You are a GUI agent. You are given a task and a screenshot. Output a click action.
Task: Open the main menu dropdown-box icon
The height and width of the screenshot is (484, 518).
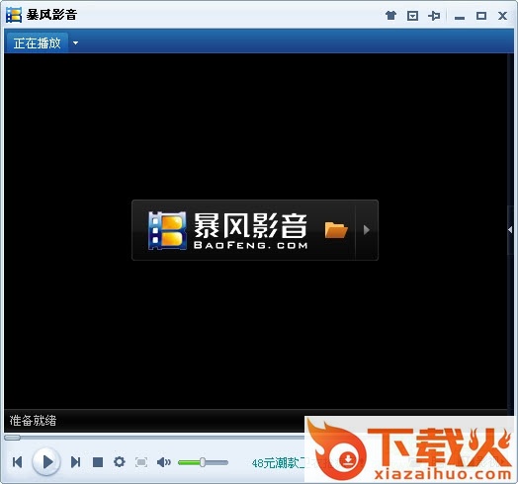(412, 16)
